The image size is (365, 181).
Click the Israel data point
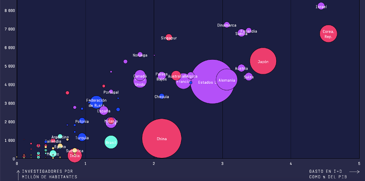click(321, 6)
